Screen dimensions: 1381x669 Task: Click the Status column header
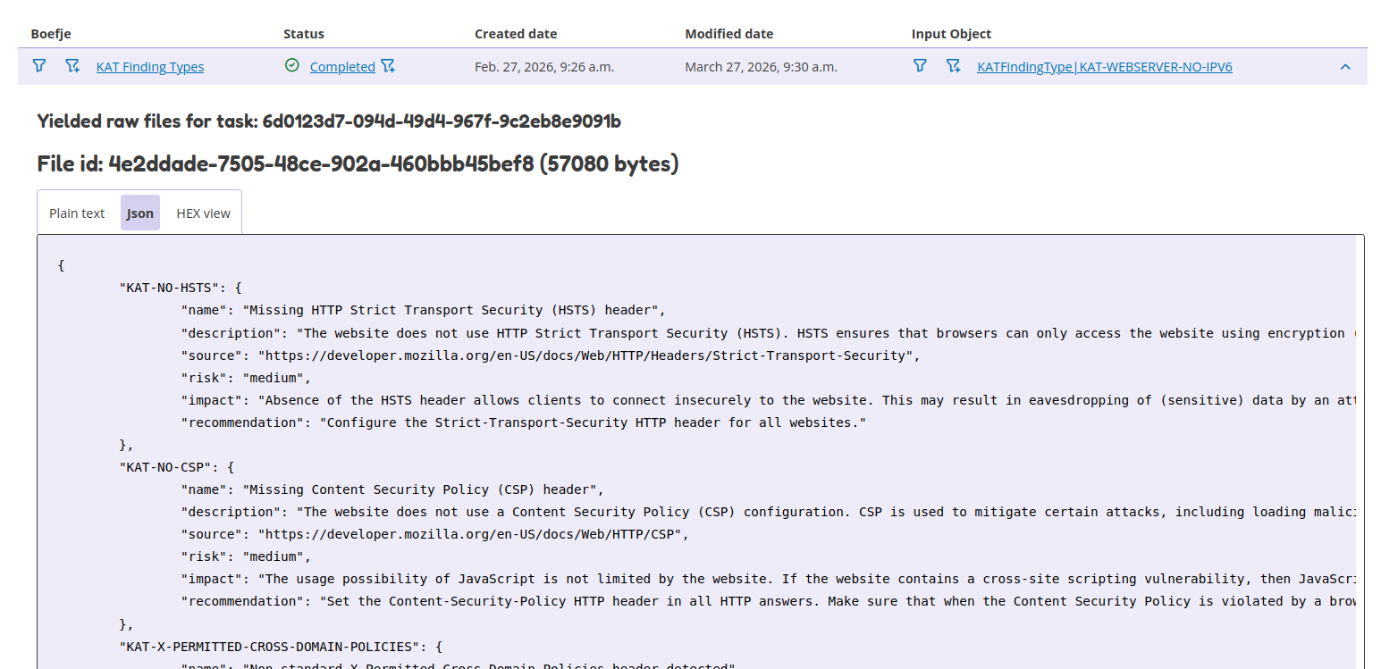[x=304, y=34]
